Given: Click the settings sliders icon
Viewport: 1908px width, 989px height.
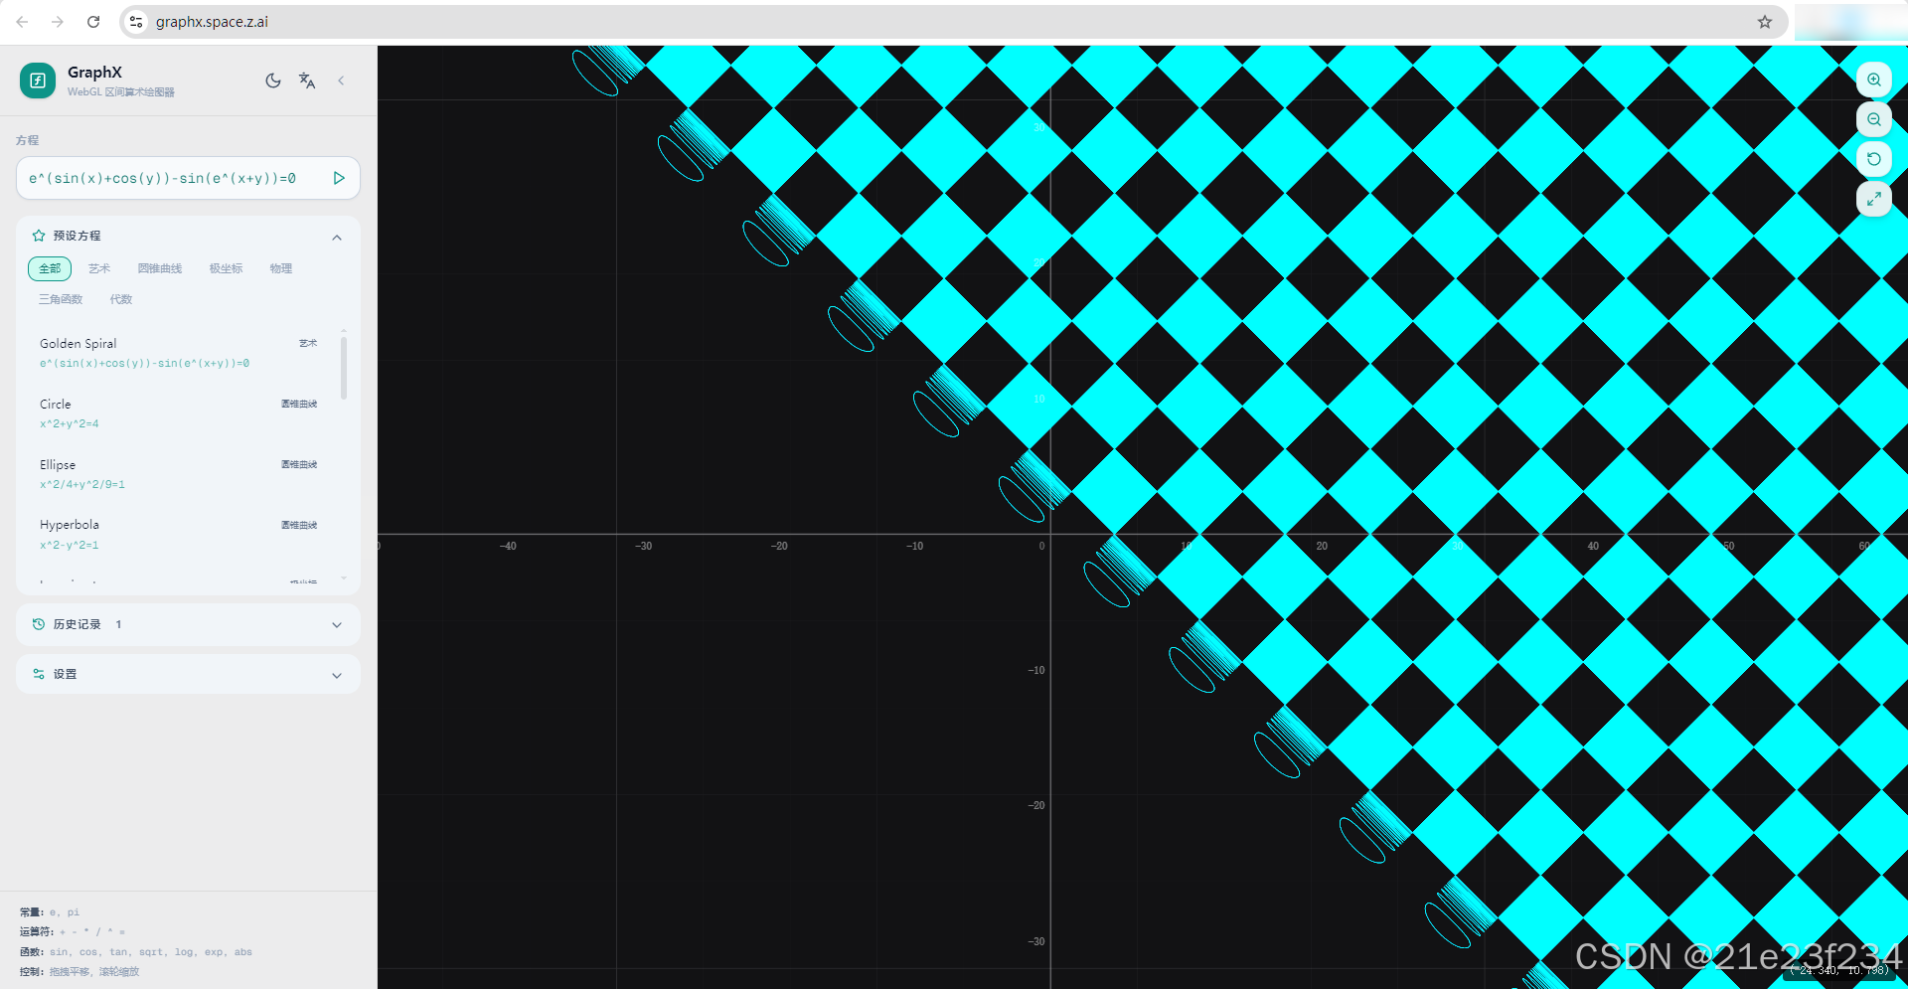Looking at the screenshot, I should coord(39,674).
